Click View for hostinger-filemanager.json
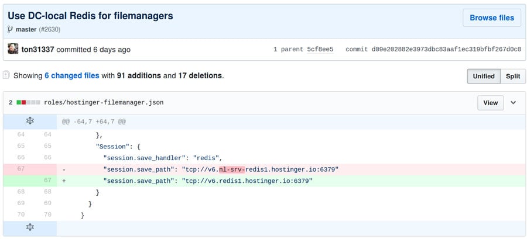 490,103
